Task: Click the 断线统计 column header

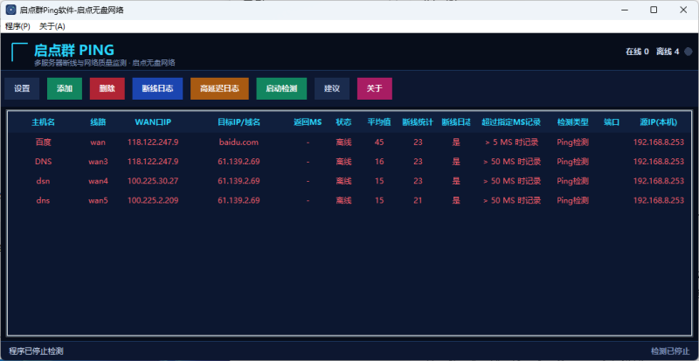Action: pyautogui.click(x=418, y=122)
